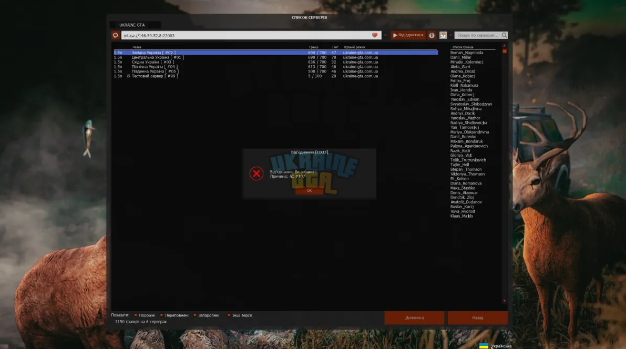Open the address history dropdown arrow
This screenshot has height=349, width=626.
pyautogui.click(x=385, y=35)
